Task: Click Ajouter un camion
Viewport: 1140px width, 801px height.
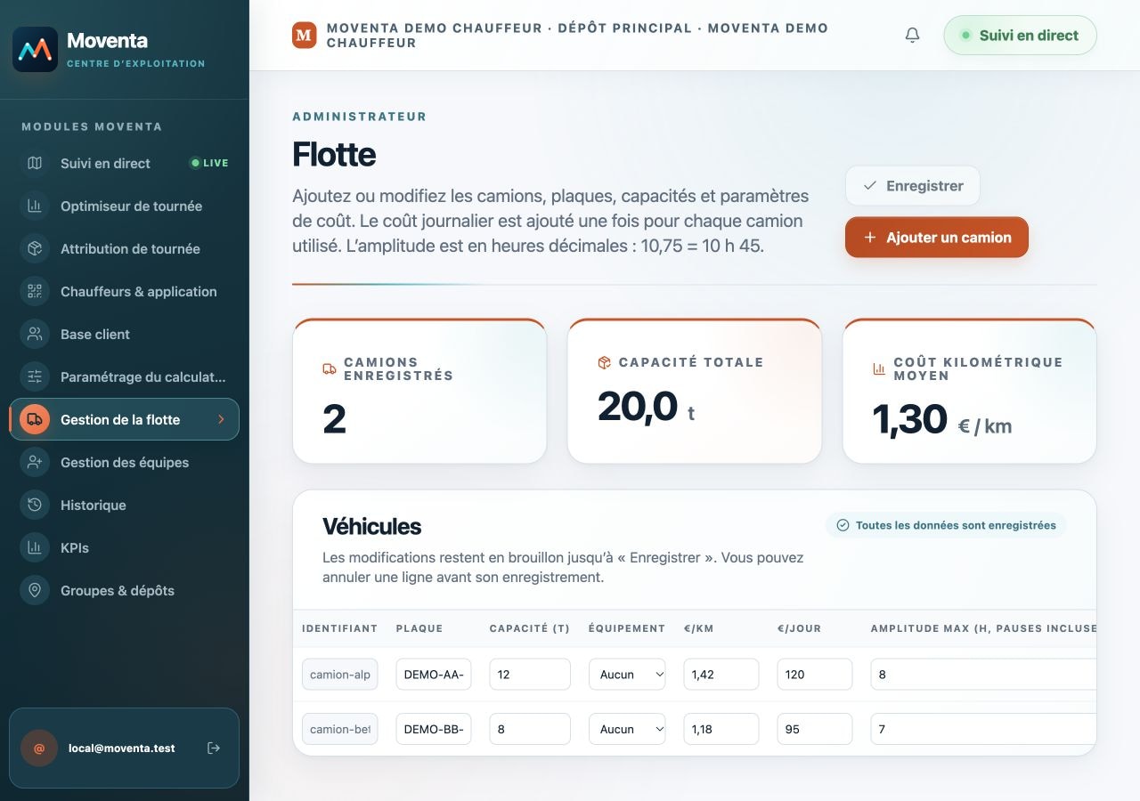Action: [937, 238]
